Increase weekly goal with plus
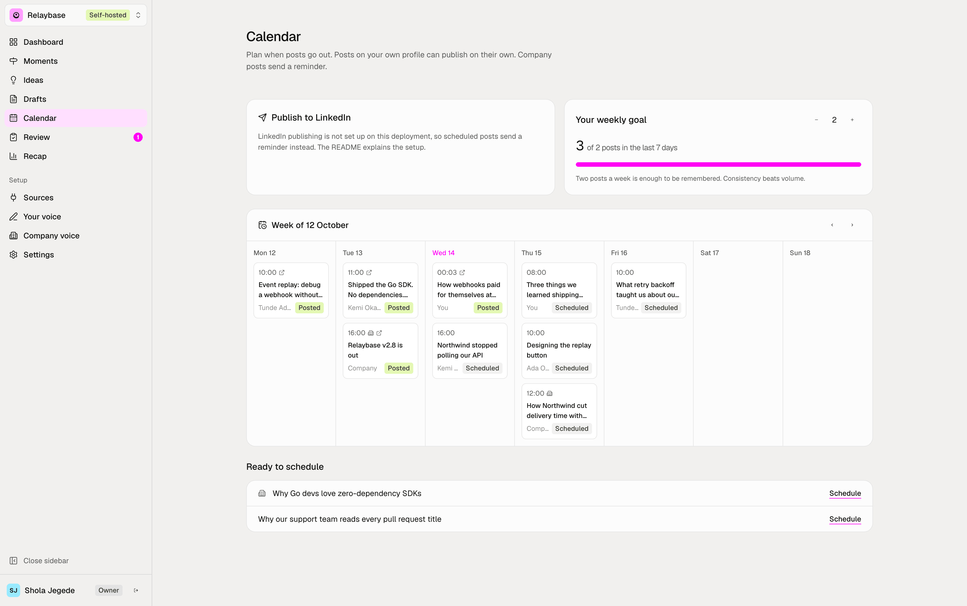The height and width of the screenshot is (606, 967). pos(852,120)
